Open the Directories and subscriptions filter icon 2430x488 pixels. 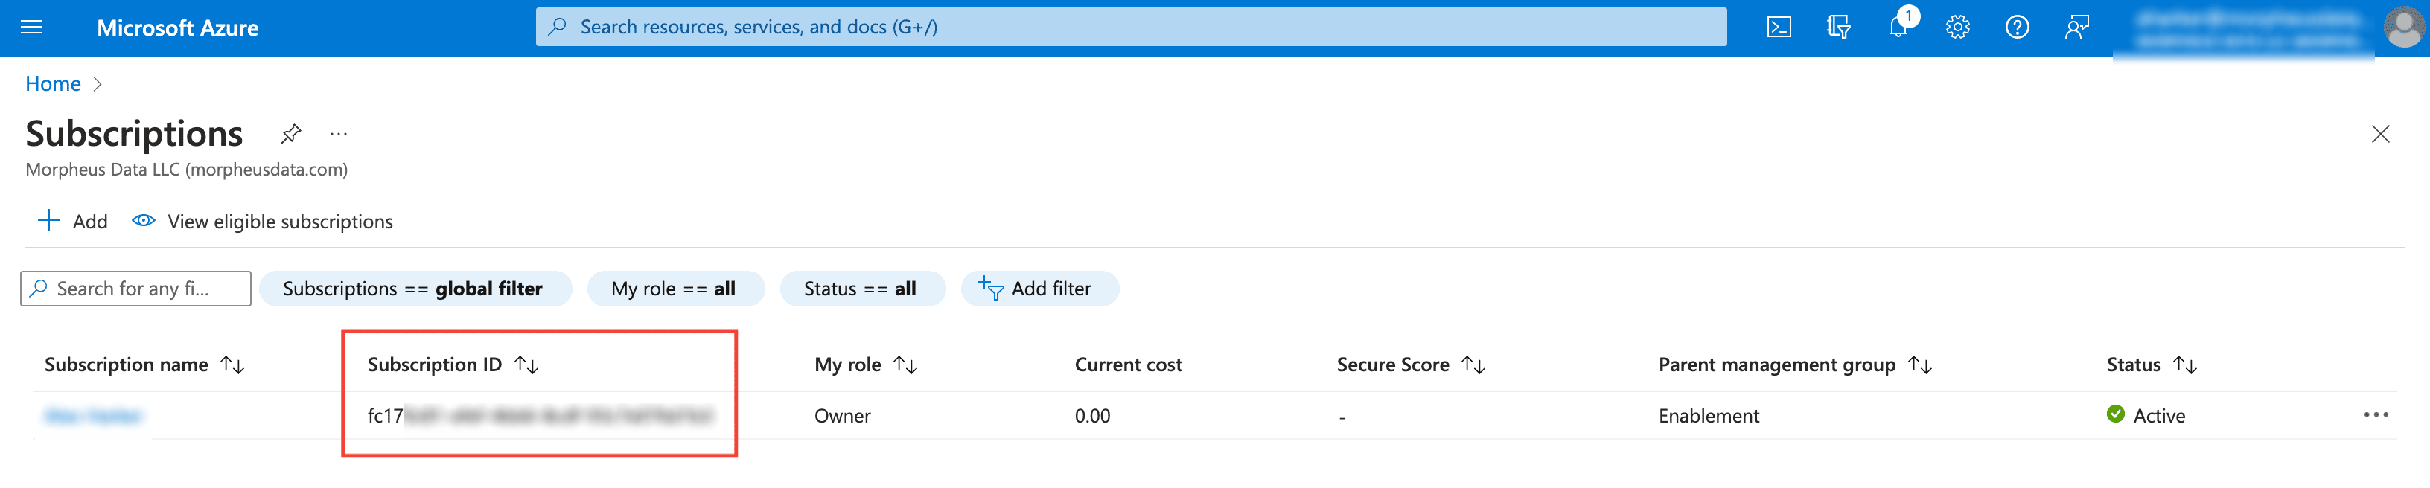1837,28
